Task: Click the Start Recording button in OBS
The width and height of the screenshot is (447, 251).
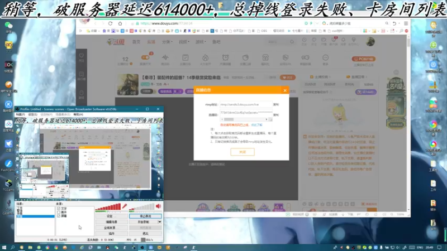Action: (144, 222)
